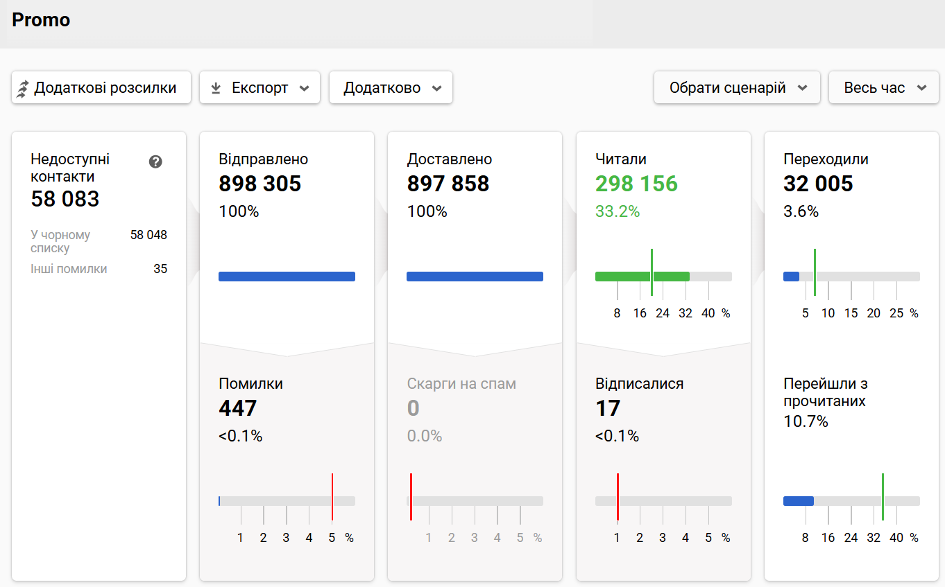Click the Перейшли з прочитаних progress bar

851,501
